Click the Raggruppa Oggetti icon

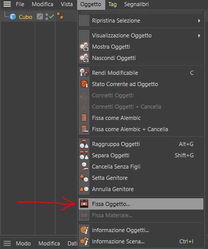(x=84, y=144)
